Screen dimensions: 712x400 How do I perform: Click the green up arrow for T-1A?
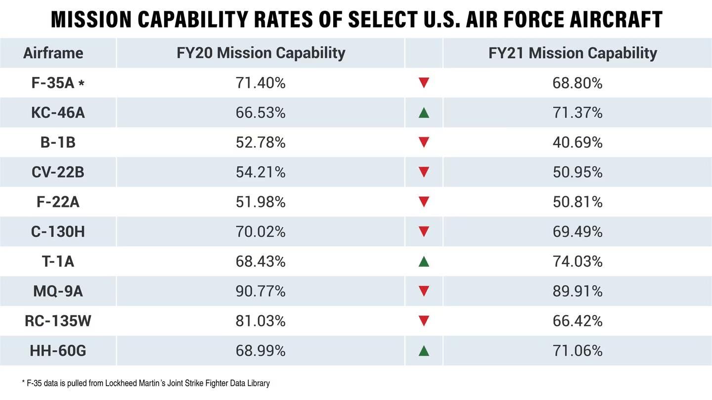423,261
